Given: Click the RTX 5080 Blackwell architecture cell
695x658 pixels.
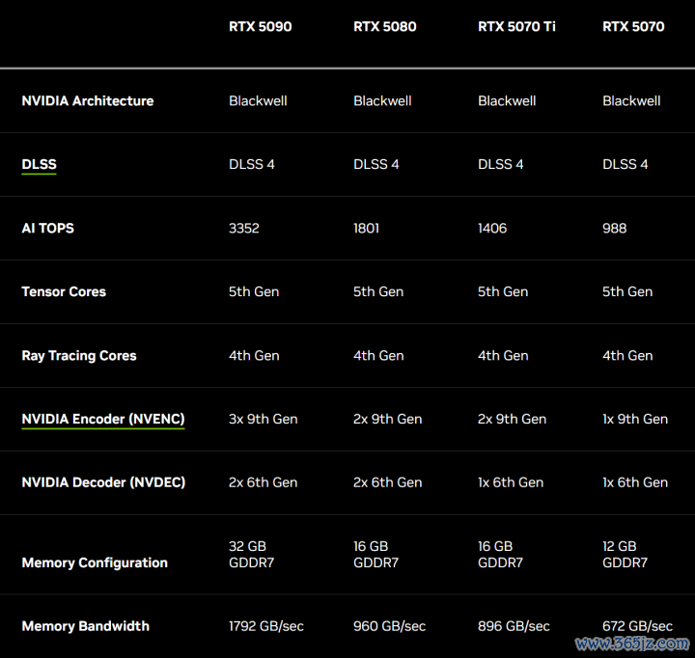Looking at the screenshot, I should [382, 101].
